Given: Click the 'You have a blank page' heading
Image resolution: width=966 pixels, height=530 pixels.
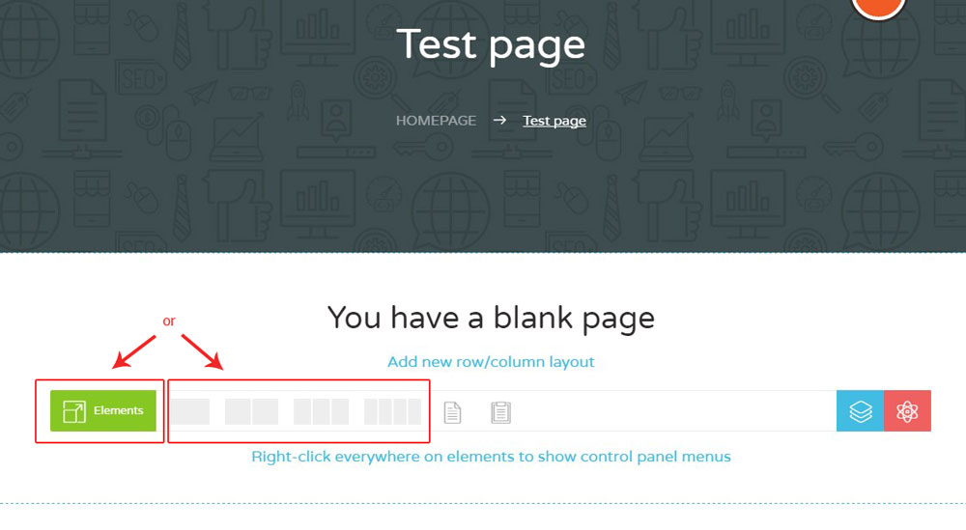Looking at the screenshot, I should pos(491,318).
